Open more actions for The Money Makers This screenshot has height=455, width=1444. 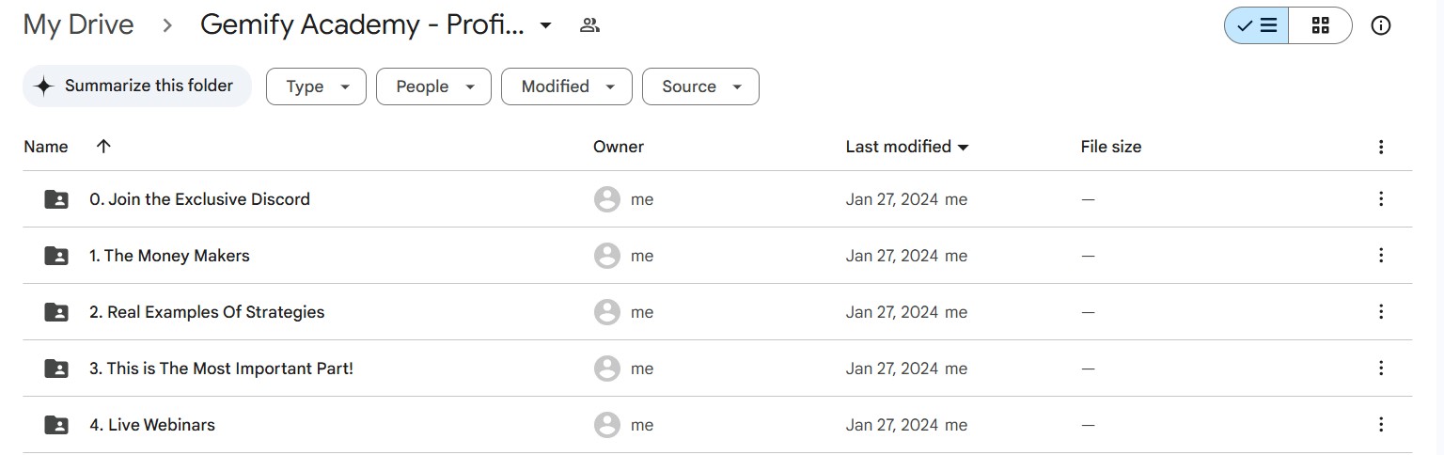point(1381,256)
